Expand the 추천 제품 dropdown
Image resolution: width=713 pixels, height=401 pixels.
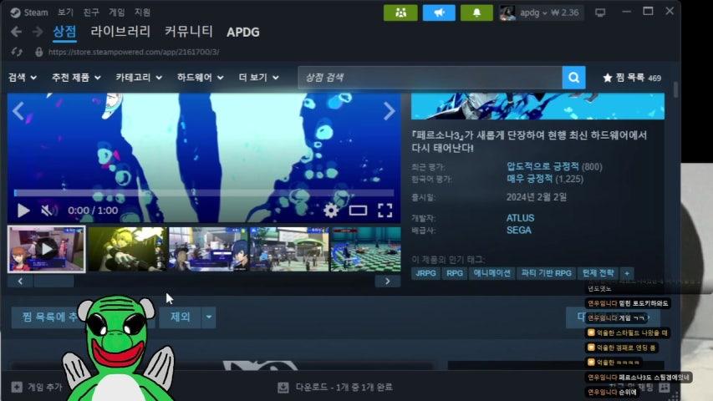pos(76,78)
